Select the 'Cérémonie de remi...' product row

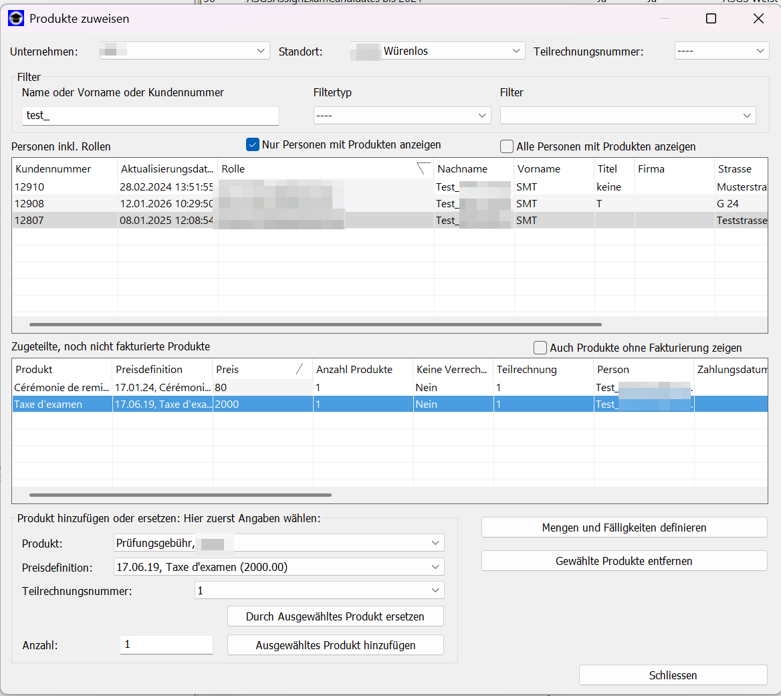pyautogui.click(x=390, y=387)
